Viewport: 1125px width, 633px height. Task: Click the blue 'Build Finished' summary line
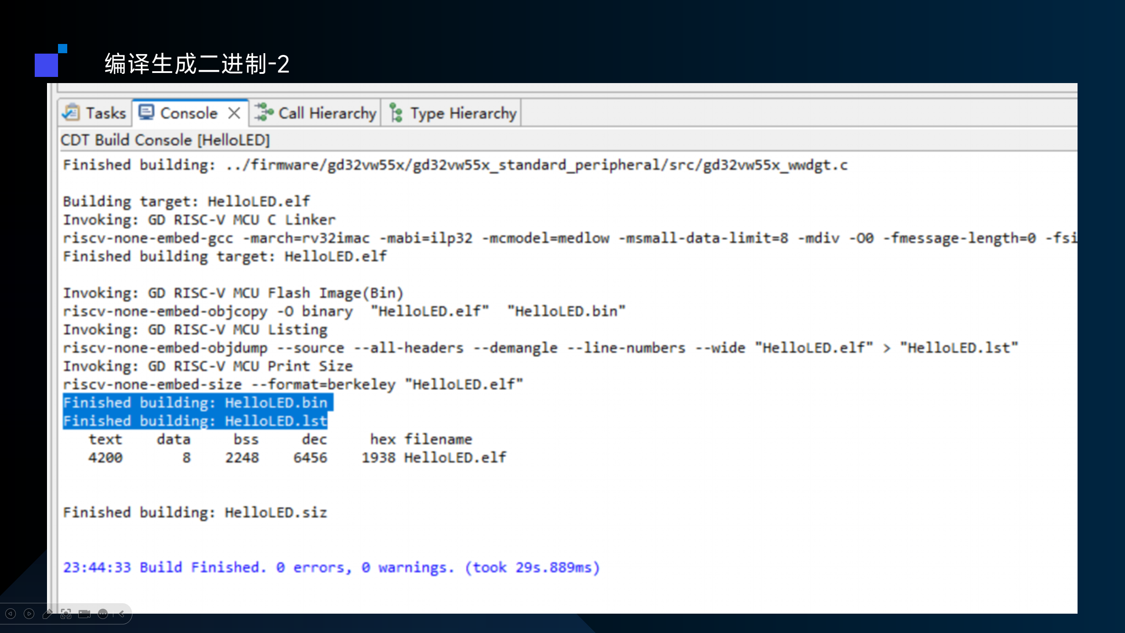331,568
